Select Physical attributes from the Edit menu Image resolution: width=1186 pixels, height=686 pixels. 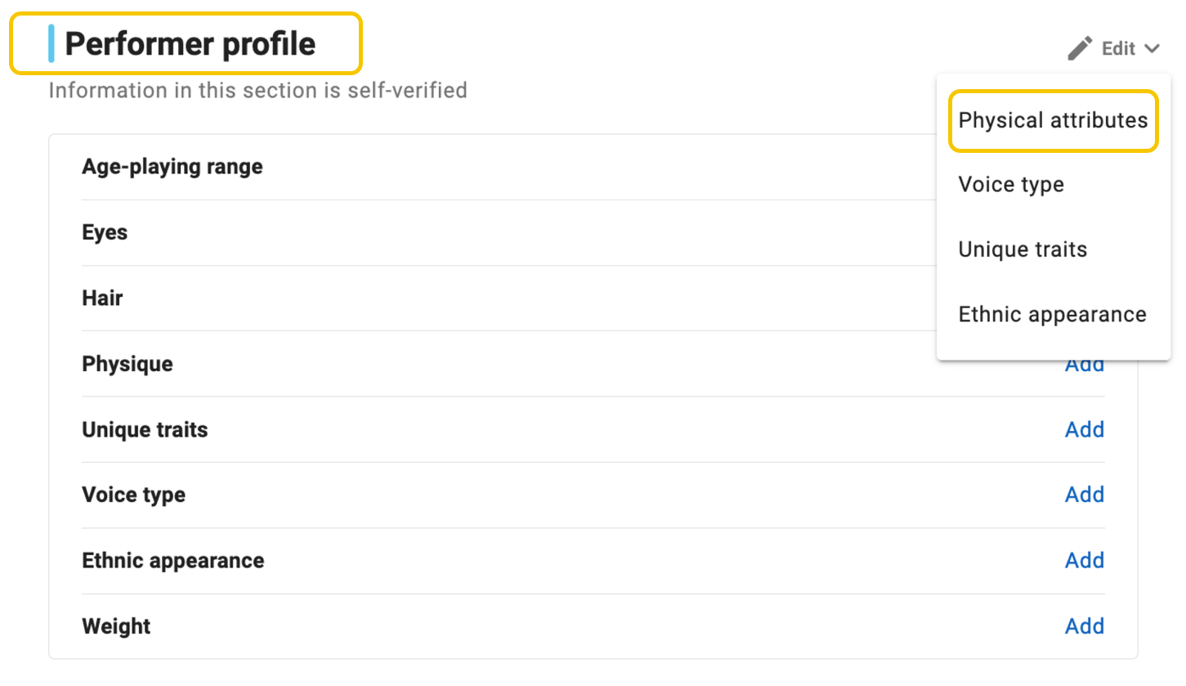coord(1053,121)
